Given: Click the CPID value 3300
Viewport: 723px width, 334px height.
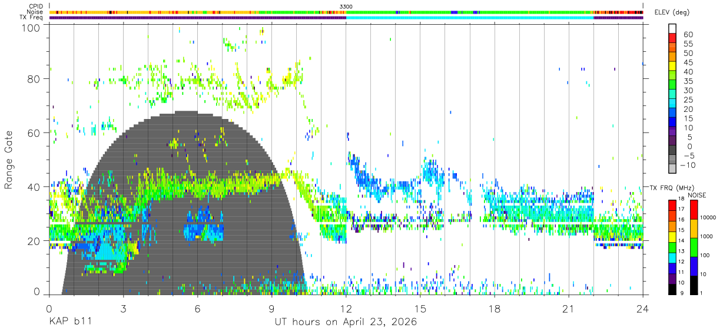Looking at the screenshot, I should click(x=346, y=6).
